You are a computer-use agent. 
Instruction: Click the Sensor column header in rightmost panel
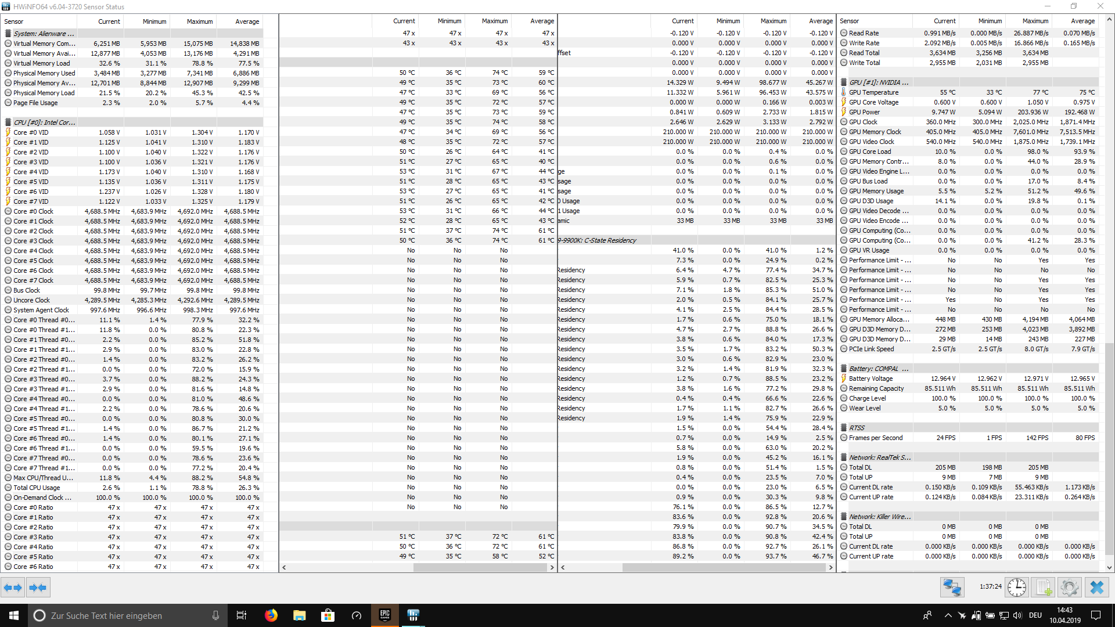pyautogui.click(x=875, y=21)
